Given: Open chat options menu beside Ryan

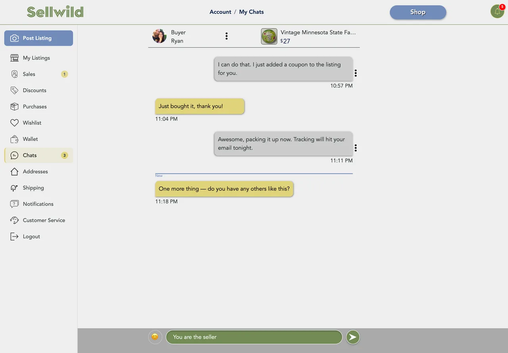Looking at the screenshot, I should pos(227,36).
